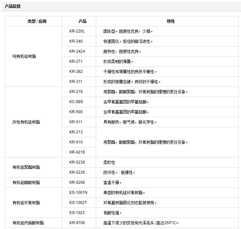
Task: Open the KR-271 product entry
Action: (x=76, y=61)
